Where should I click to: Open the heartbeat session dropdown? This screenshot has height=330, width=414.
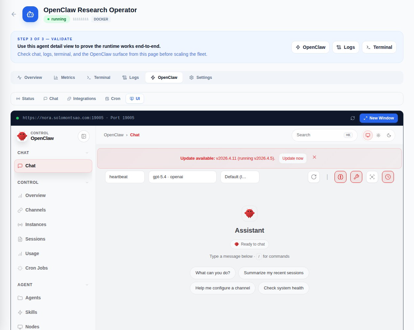tap(125, 177)
